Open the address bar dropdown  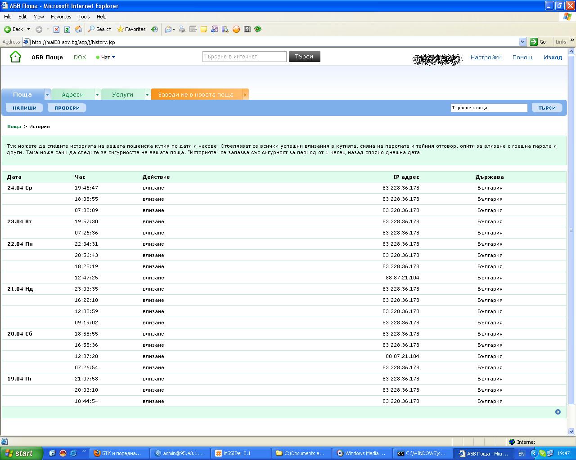[522, 42]
